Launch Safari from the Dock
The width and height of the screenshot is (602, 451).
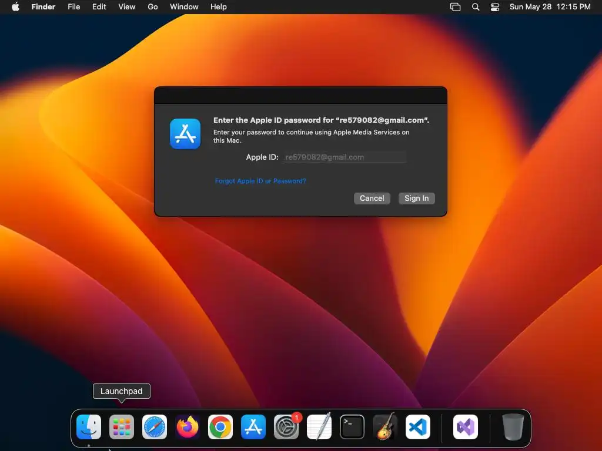click(x=155, y=427)
